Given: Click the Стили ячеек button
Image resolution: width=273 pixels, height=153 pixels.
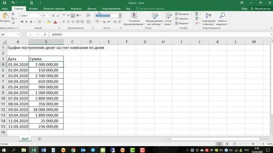Looking at the screenshot, I should (168, 19).
